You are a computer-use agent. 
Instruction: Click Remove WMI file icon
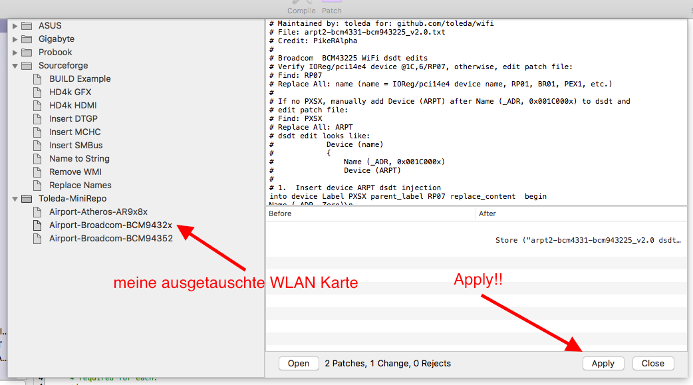(37, 172)
